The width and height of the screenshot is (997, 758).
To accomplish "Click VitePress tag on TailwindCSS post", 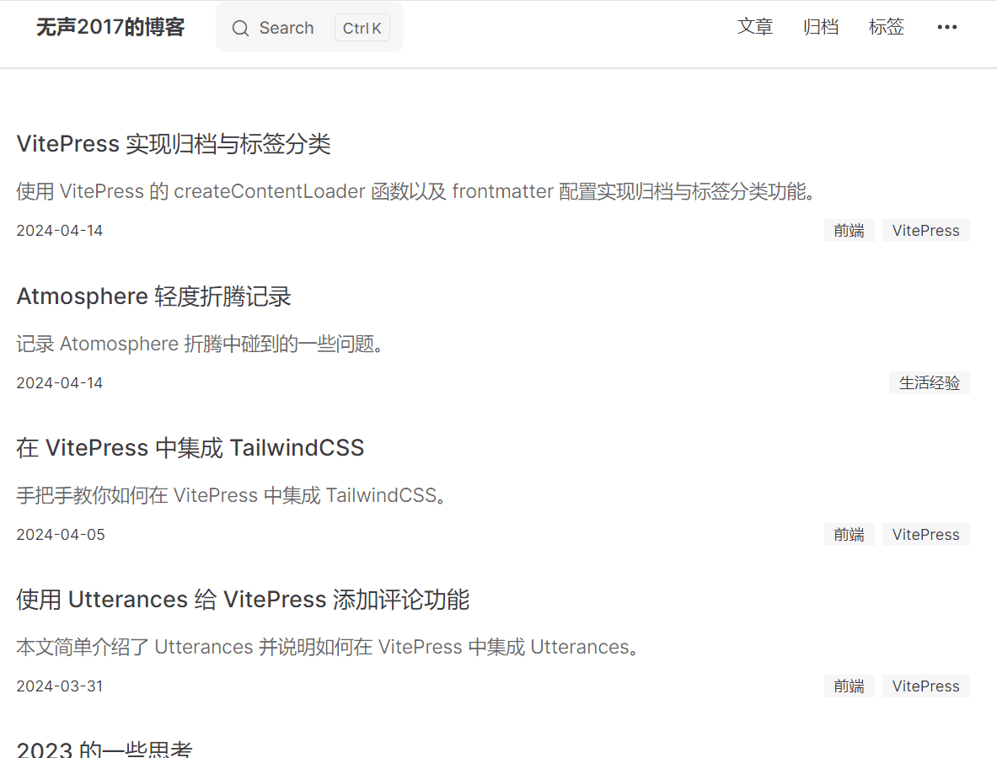I will coord(925,535).
